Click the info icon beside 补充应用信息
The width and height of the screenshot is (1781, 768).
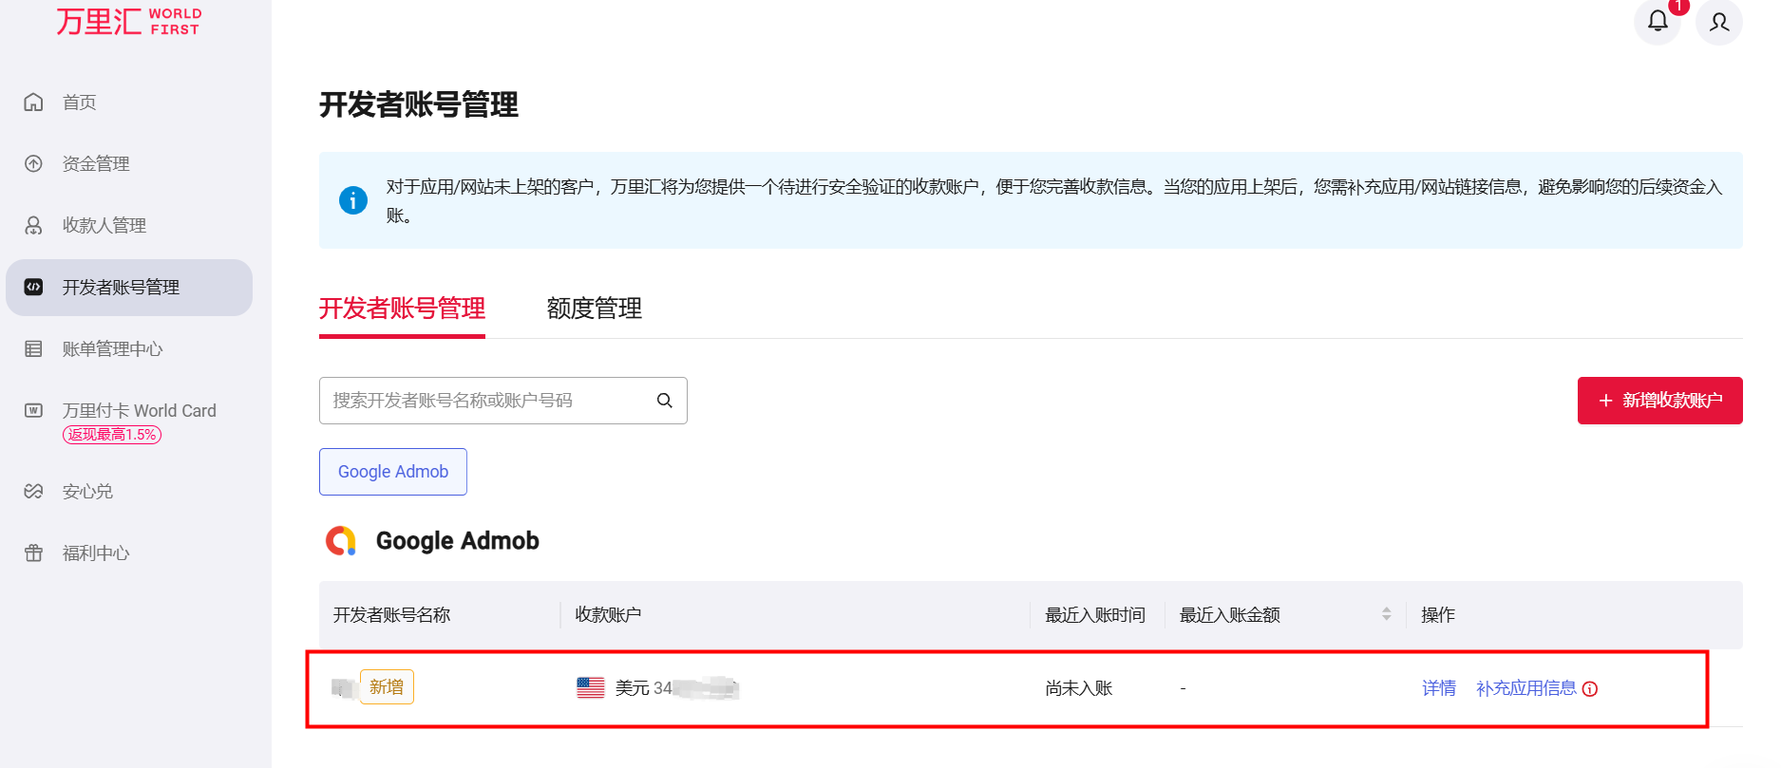1590,689
